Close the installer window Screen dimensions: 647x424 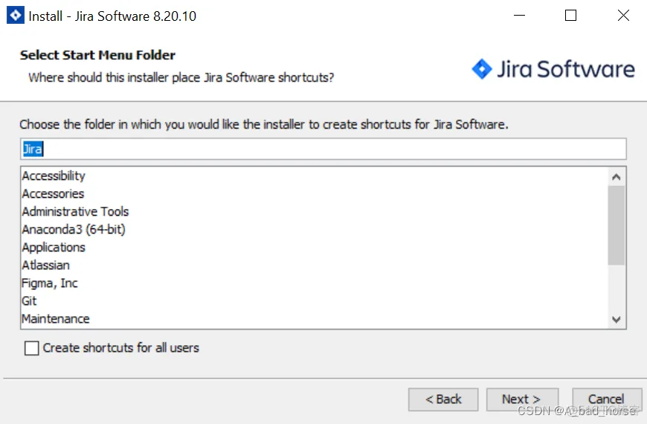click(x=623, y=16)
